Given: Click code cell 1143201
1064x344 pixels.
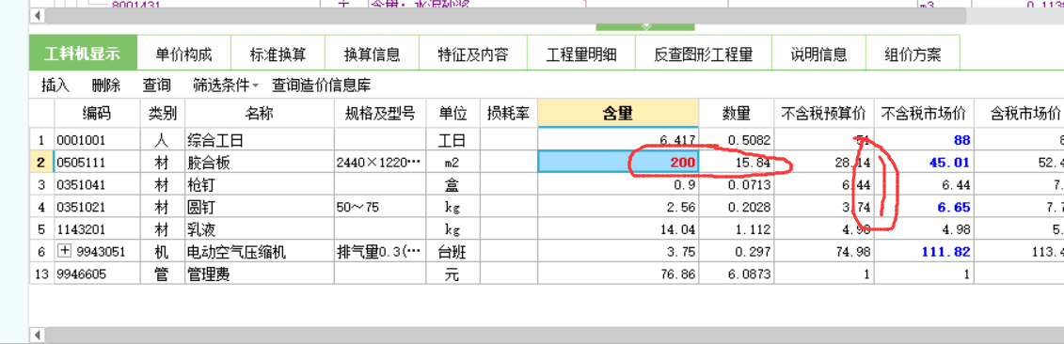Looking at the screenshot, I should [97, 230].
